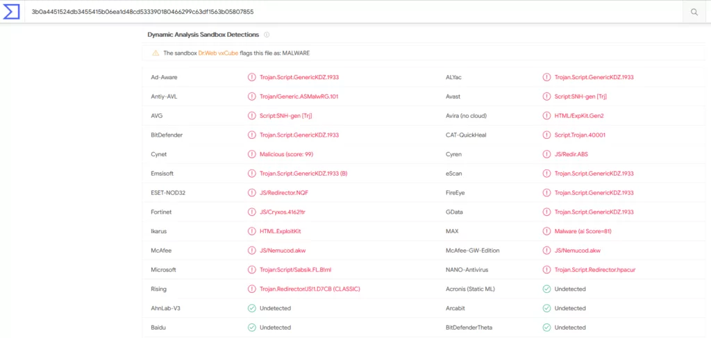Select the Acronis (Static ML) engine name

tap(470, 289)
